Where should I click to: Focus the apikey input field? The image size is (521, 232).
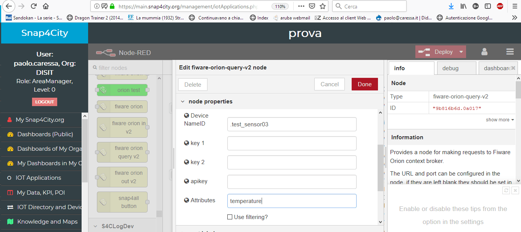click(x=292, y=182)
